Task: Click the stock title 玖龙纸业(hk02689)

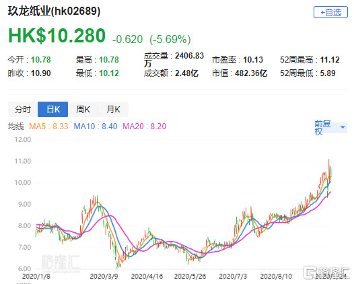Action: (x=54, y=11)
